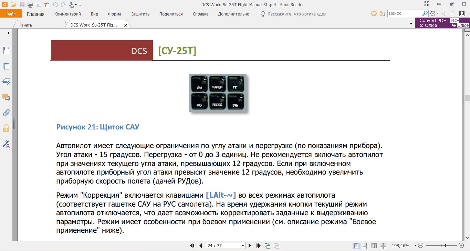
Task: Open the Customize Quick Access Toolbar dropdown
Action: click(x=80, y=5)
